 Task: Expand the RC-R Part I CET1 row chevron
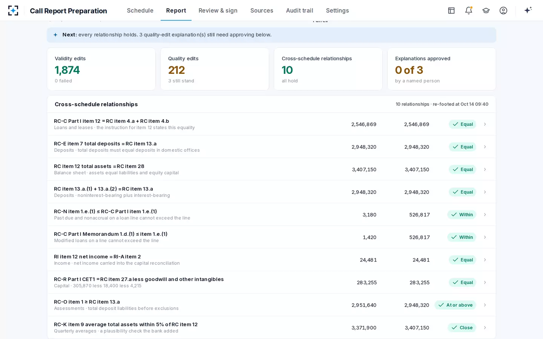click(x=485, y=282)
